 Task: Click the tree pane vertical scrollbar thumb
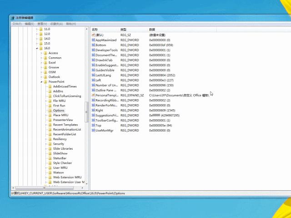(x=86, y=112)
